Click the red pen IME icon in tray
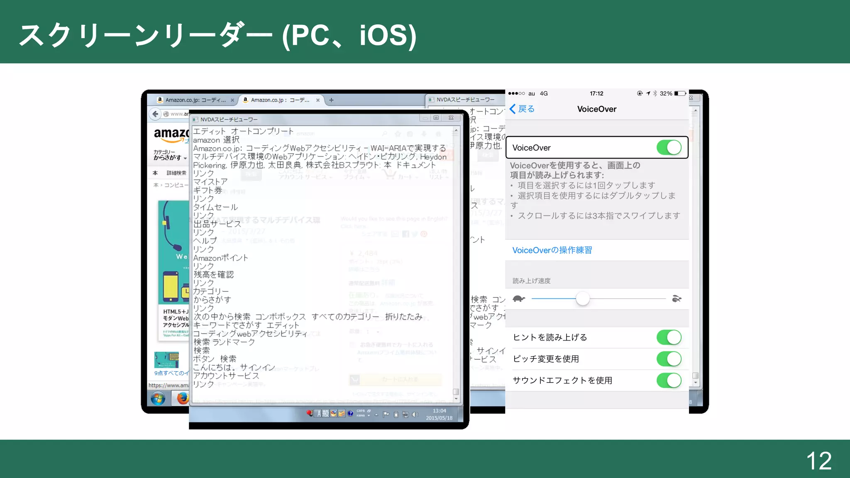Viewport: 850px width, 478px height. pos(310,413)
